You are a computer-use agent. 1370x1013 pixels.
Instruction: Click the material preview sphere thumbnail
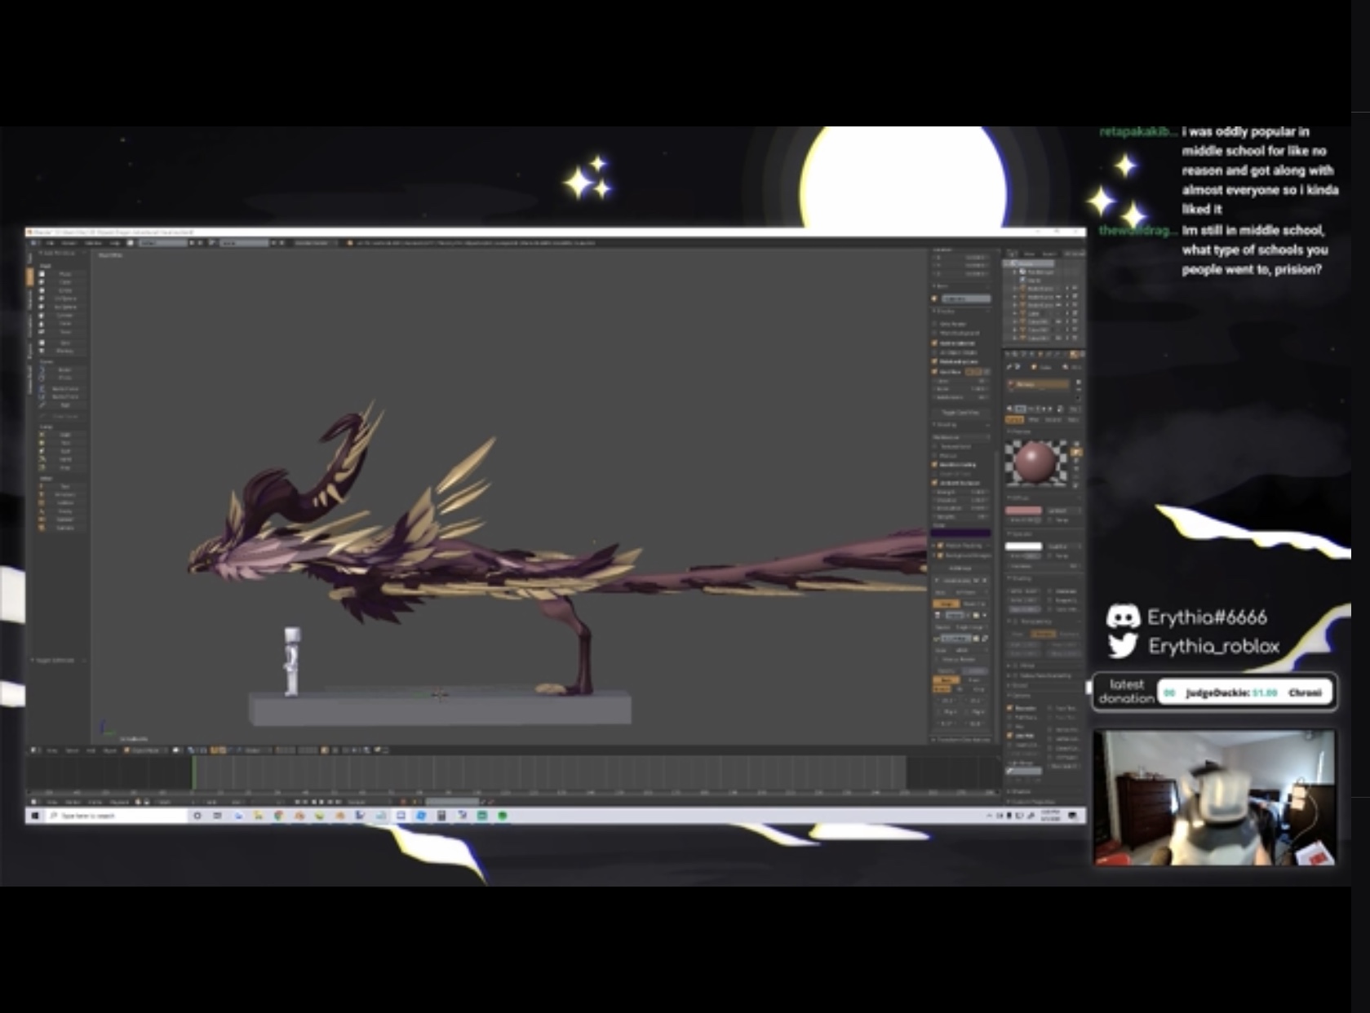(1035, 462)
